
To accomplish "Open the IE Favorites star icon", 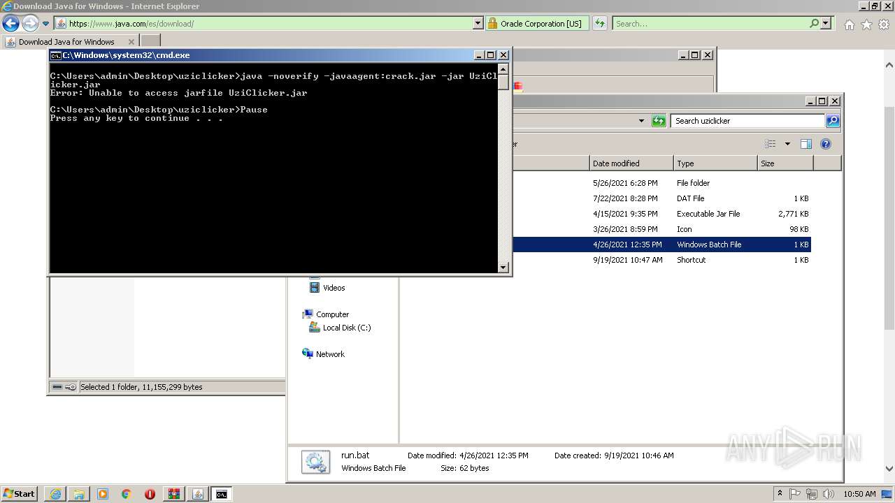I will point(866,24).
